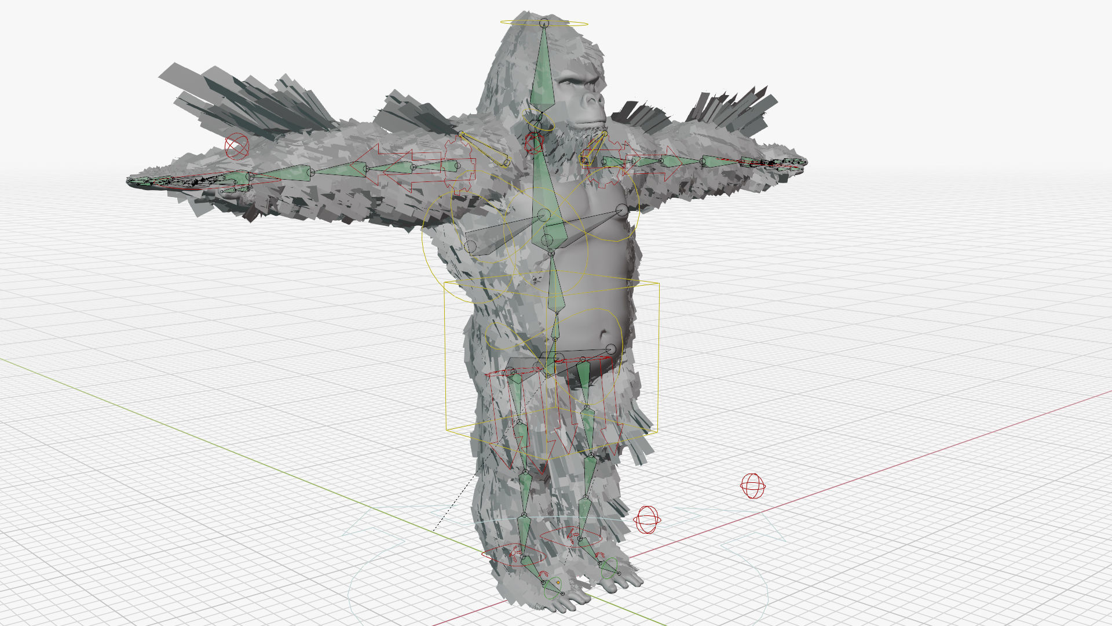
Task: Select the red sphere control beside the gorilla's left foot
Action: [647, 520]
